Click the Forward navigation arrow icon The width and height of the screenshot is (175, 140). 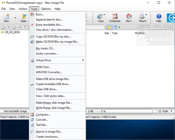14,27
